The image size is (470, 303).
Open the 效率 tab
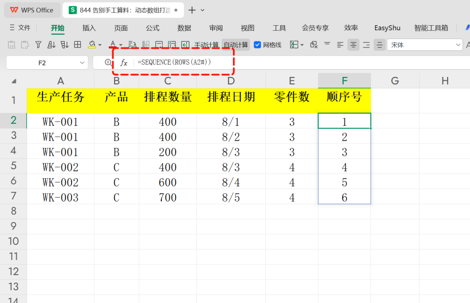click(x=351, y=28)
